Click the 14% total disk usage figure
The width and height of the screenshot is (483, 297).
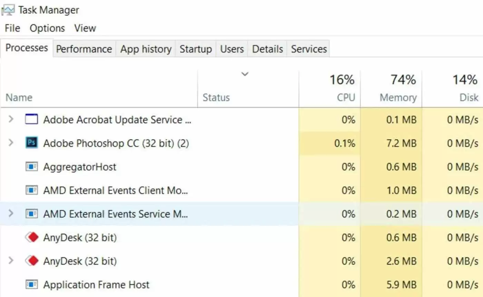(x=465, y=80)
